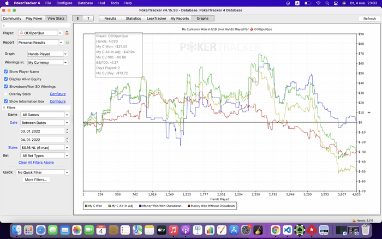Disable Show Information Box checkbox

pyautogui.click(x=6, y=101)
